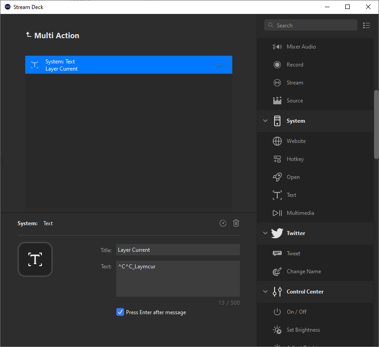379x347 pixels.
Task: Enable Press Enter after message
Action: tap(120, 312)
